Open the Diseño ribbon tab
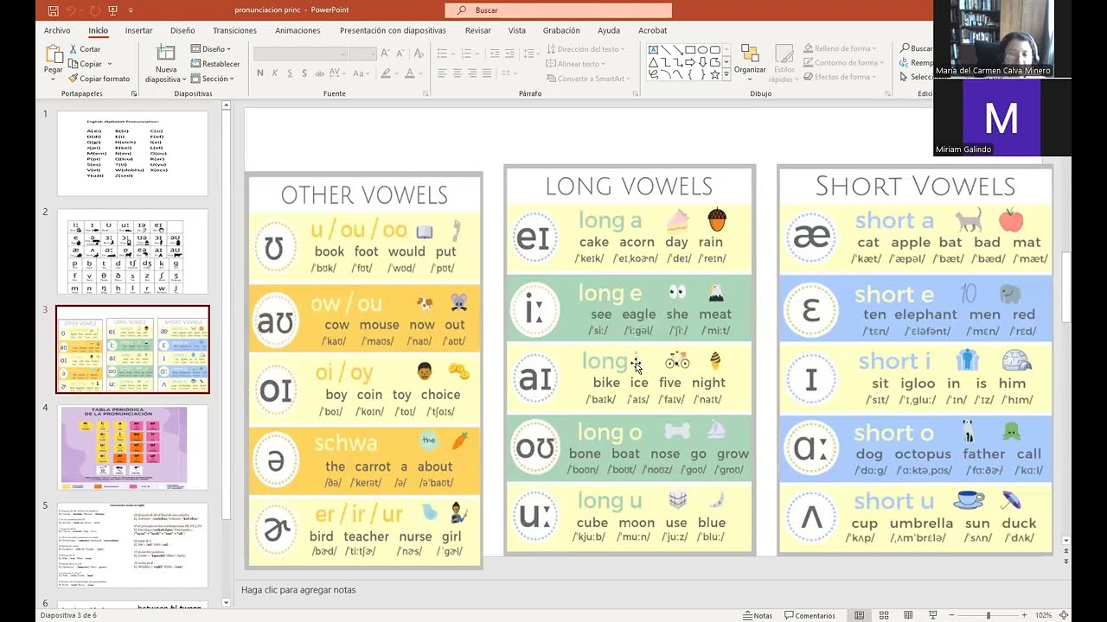 coord(182,30)
